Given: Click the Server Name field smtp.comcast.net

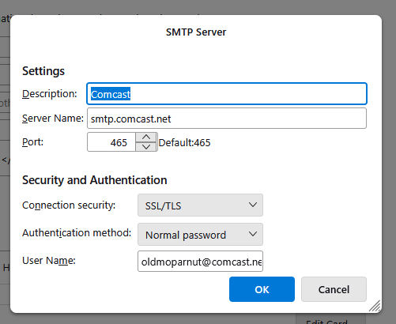Looking at the screenshot, I should coord(227,119).
